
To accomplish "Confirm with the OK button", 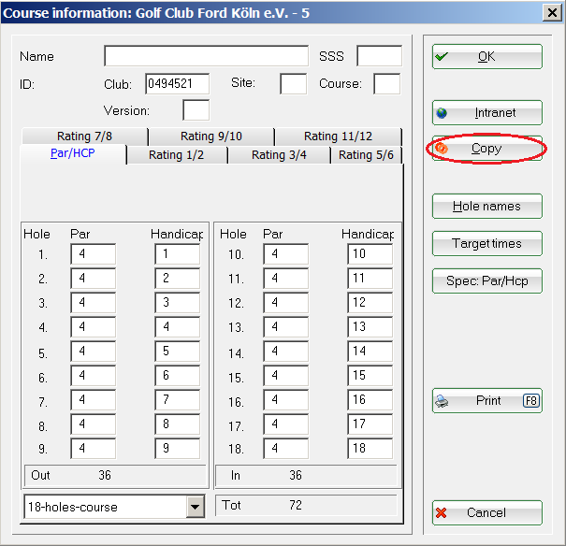I will pos(487,57).
